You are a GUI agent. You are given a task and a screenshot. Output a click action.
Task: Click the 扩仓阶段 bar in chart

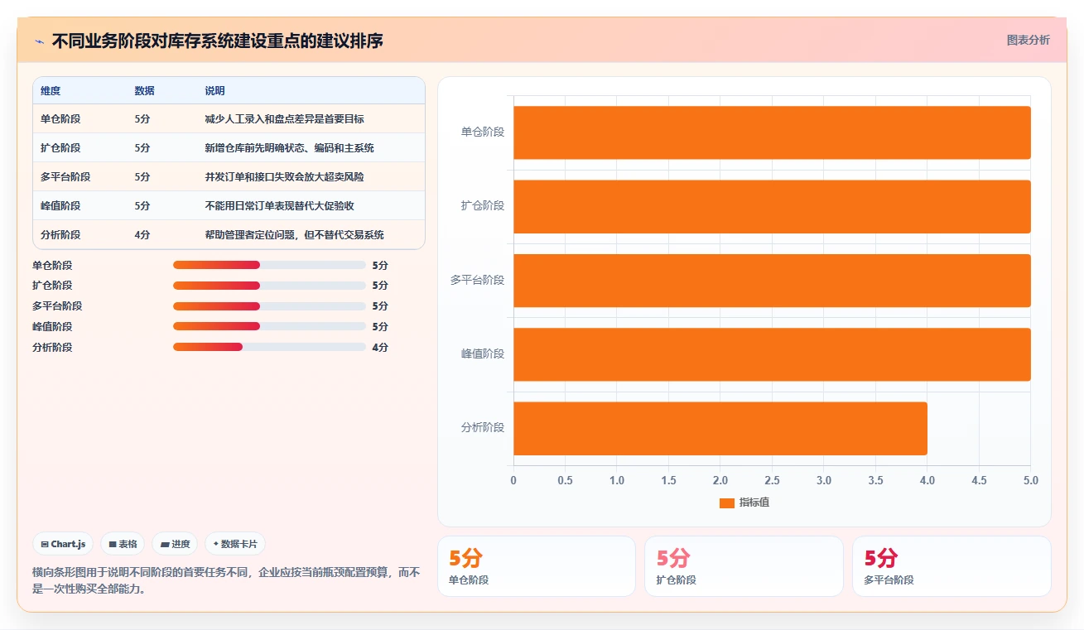[x=772, y=206]
